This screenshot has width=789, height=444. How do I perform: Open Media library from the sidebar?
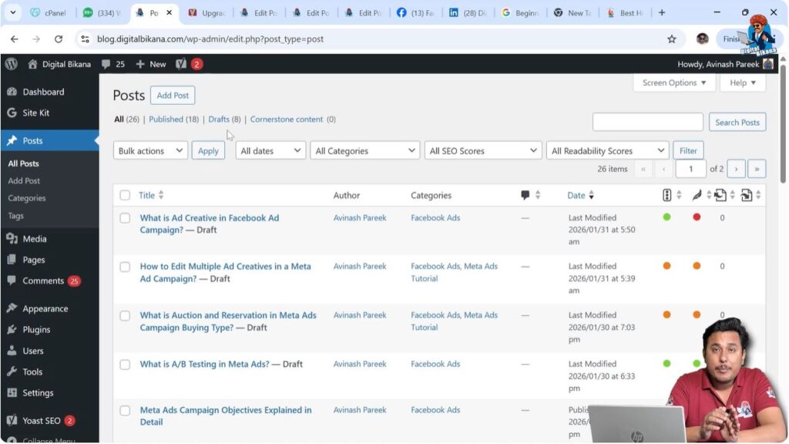tap(35, 238)
